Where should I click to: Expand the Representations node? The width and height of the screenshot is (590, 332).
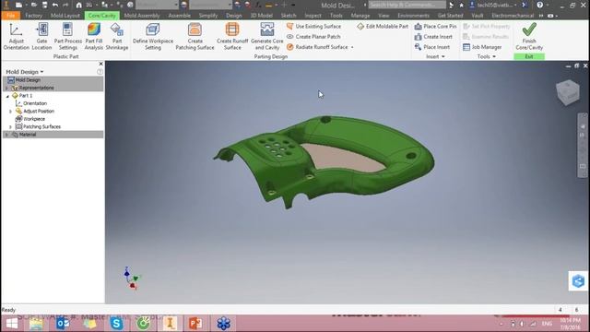[x=6, y=88]
